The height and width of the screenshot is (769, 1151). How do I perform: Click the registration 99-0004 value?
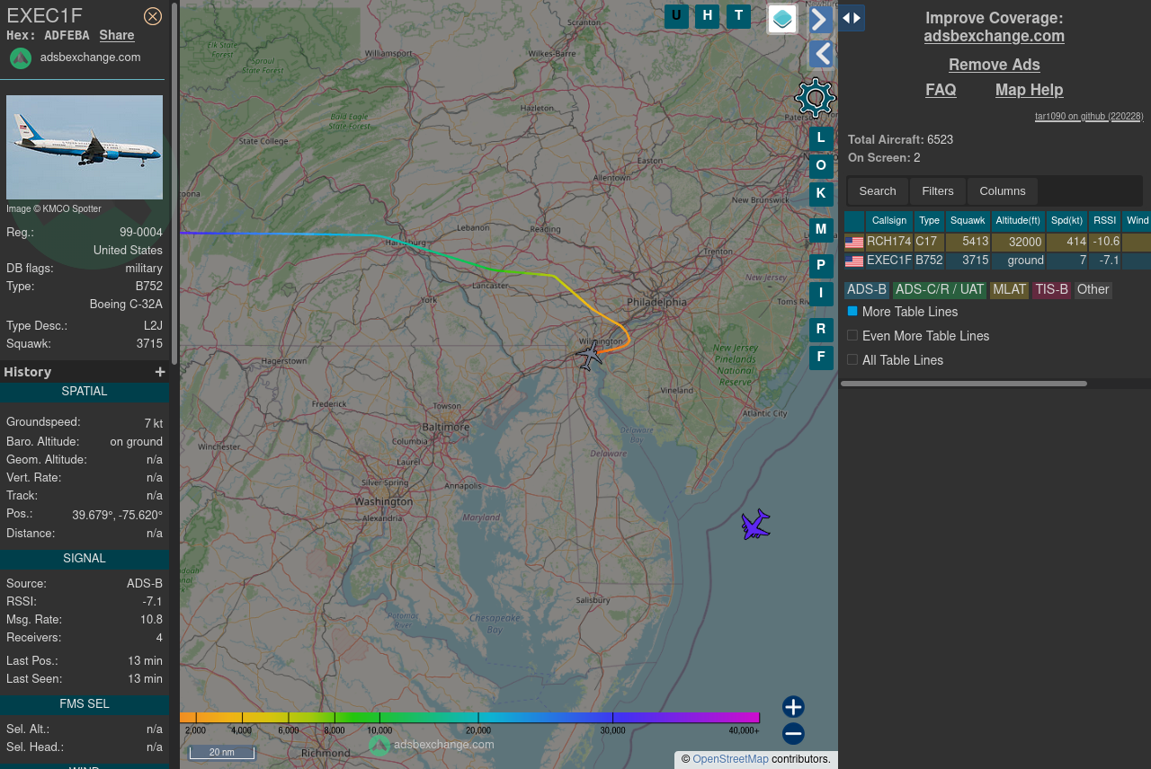pos(141,232)
